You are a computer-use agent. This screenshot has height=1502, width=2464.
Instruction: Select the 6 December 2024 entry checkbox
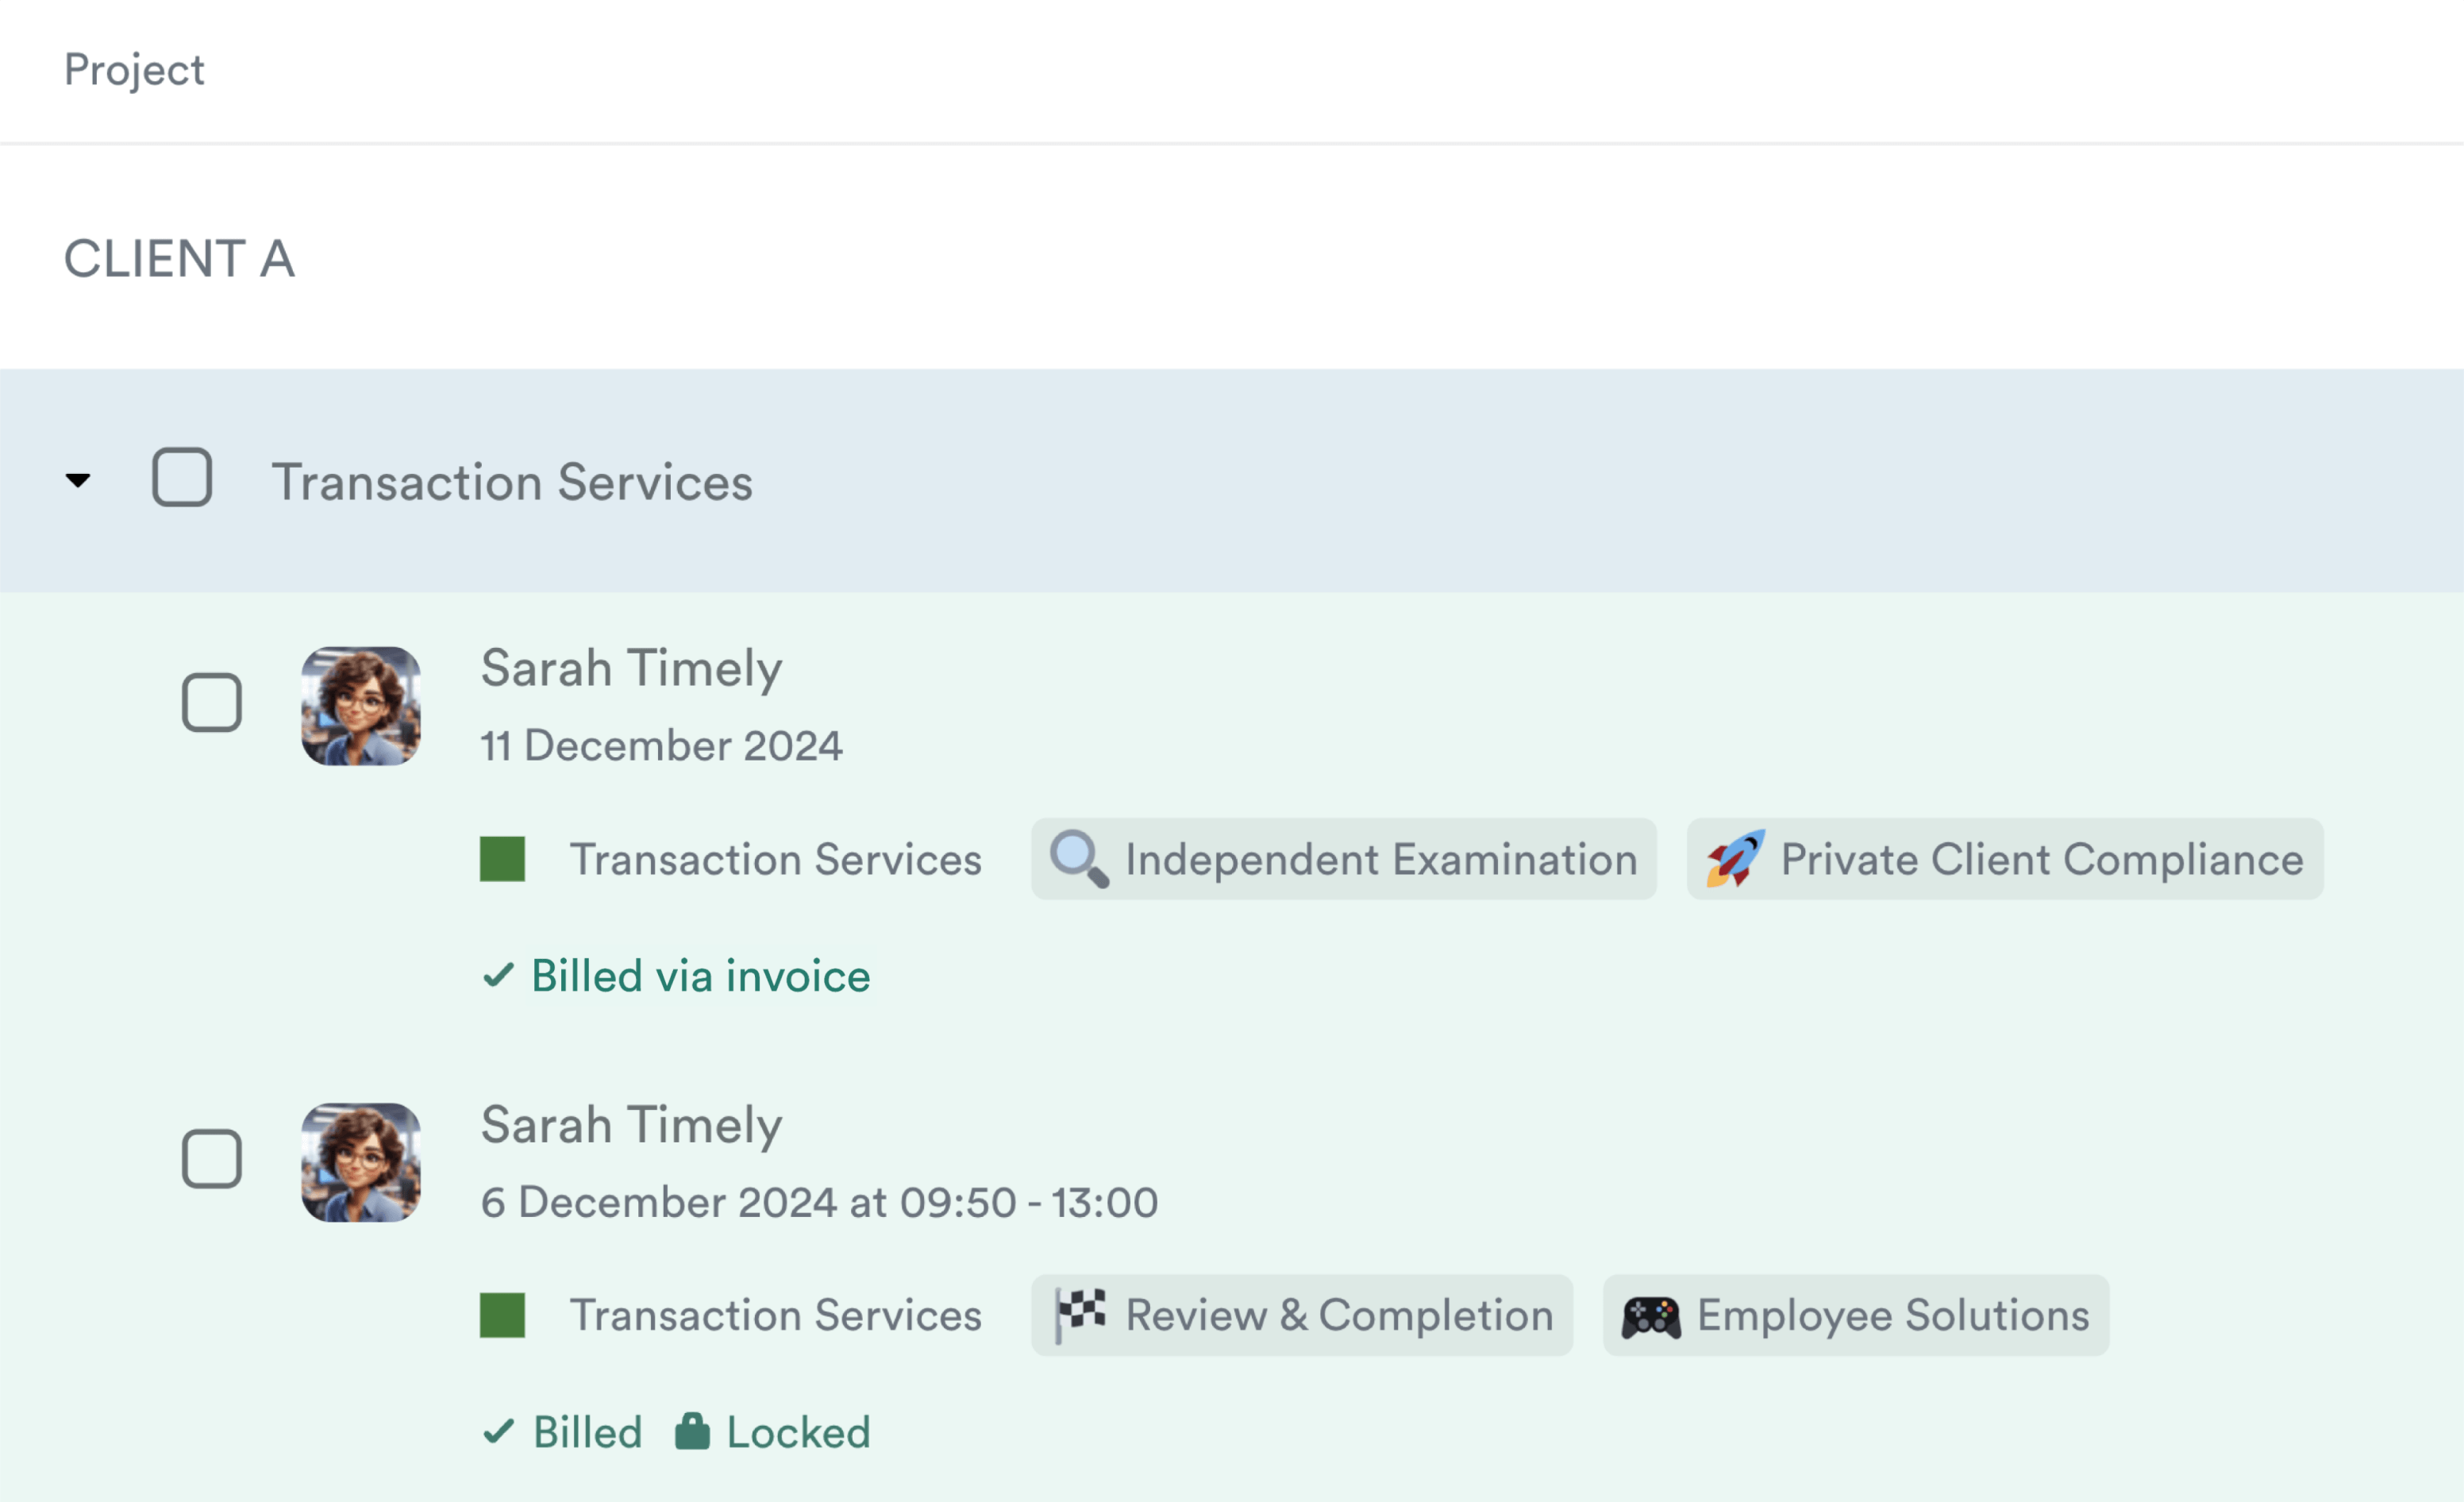click(212, 1159)
